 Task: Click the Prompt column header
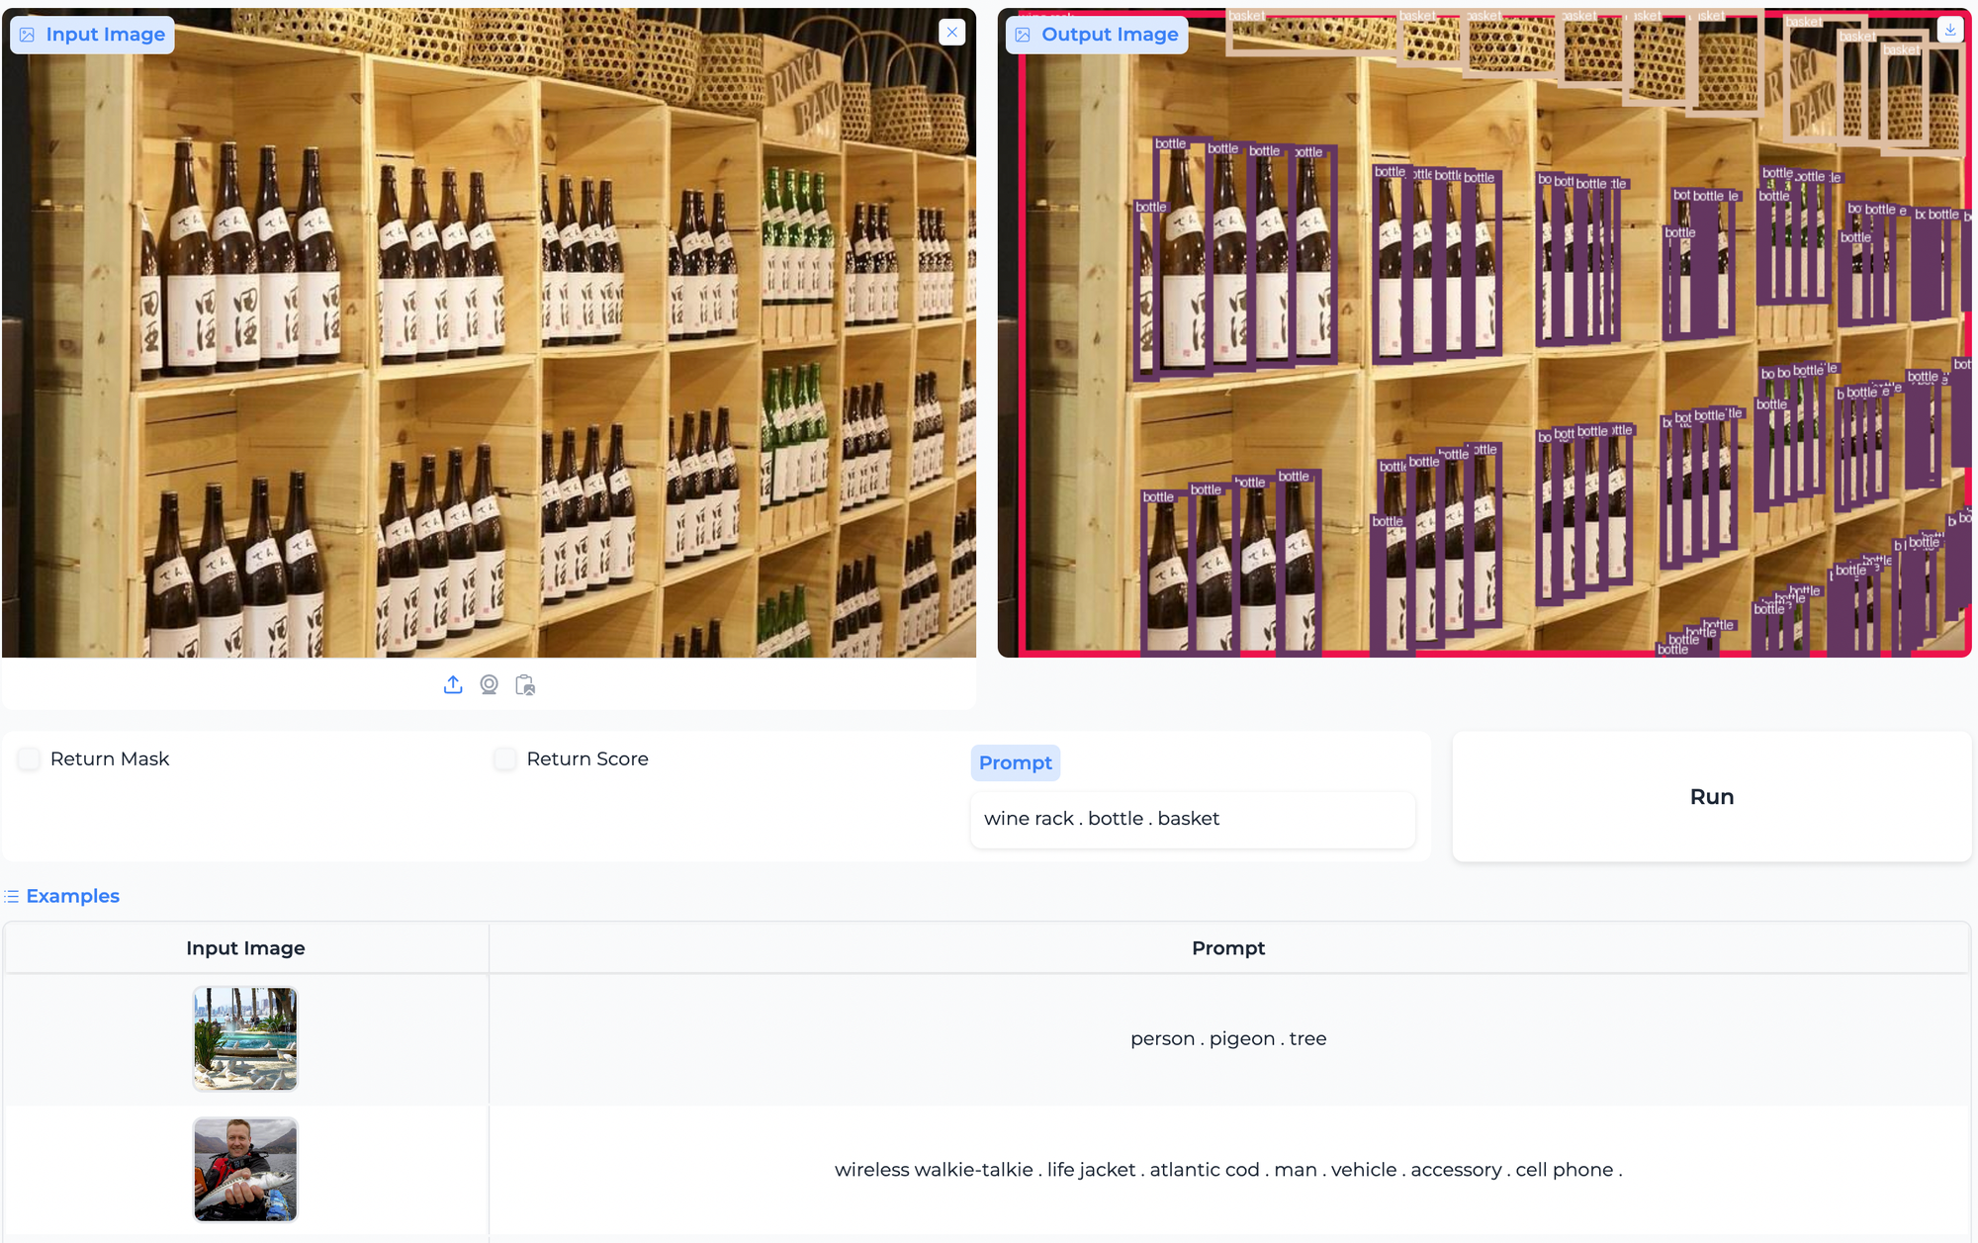pyautogui.click(x=1227, y=947)
